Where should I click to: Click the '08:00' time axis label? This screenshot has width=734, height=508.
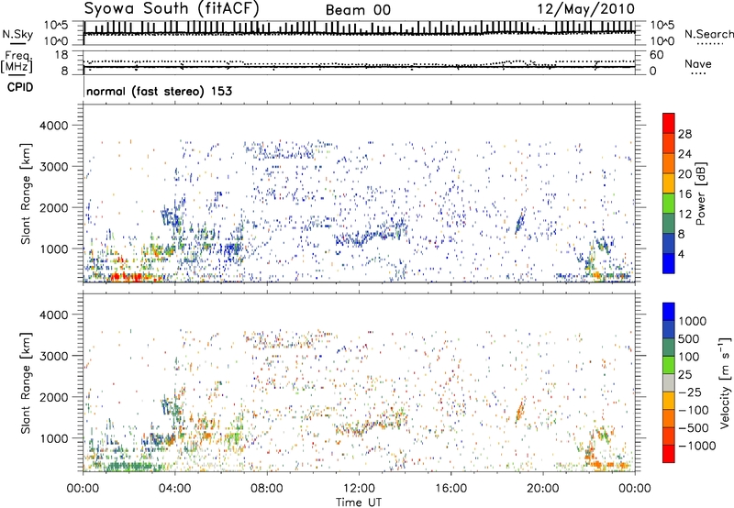[x=267, y=489]
